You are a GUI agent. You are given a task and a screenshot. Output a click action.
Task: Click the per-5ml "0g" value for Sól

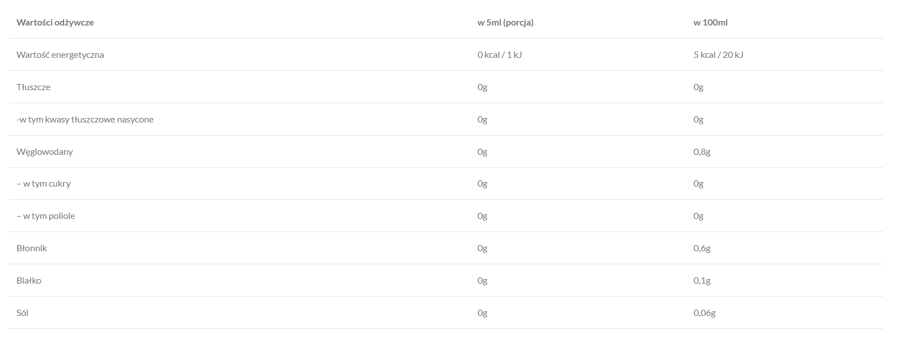coord(482,313)
